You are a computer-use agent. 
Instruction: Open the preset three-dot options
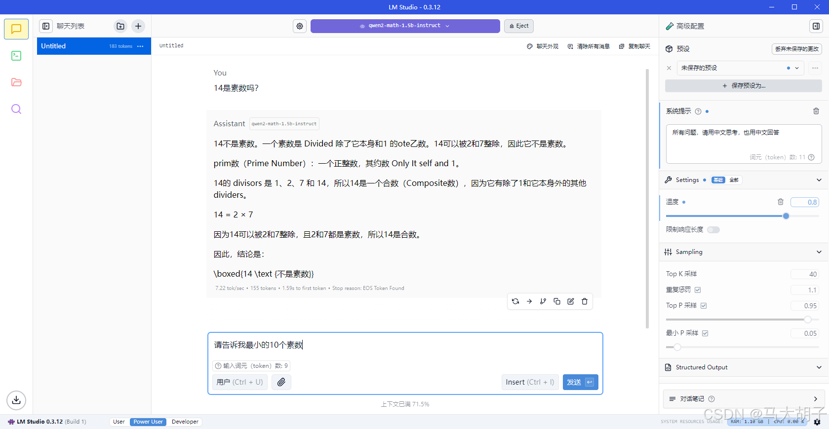tap(815, 68)
